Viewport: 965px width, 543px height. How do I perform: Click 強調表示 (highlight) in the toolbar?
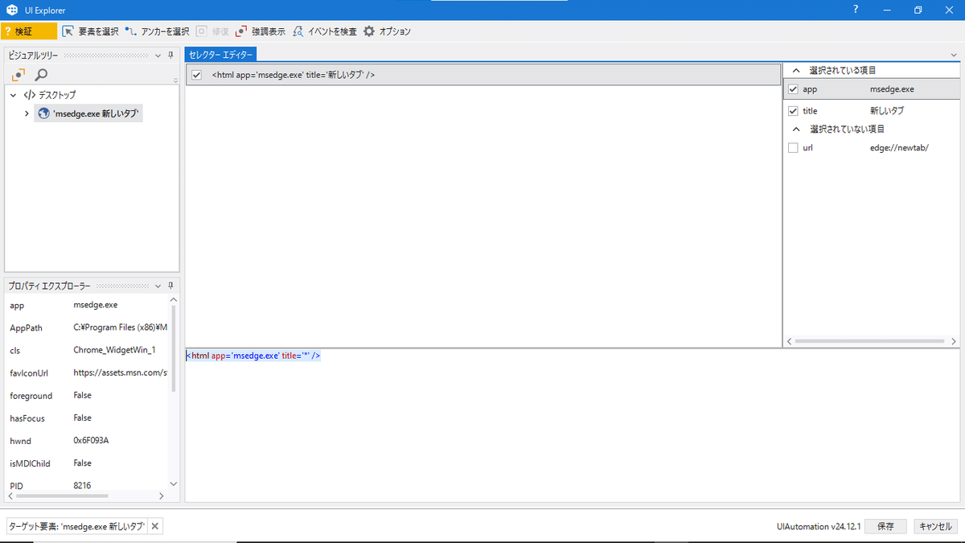coord(261,31)
